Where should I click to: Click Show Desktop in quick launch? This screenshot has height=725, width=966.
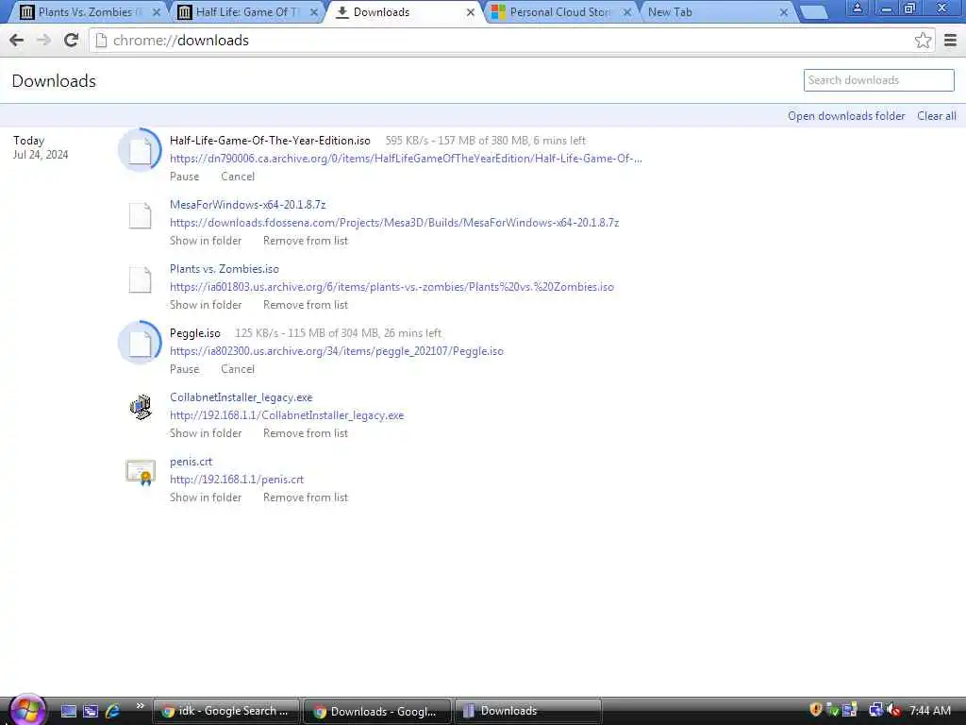(x=68, y=711)
